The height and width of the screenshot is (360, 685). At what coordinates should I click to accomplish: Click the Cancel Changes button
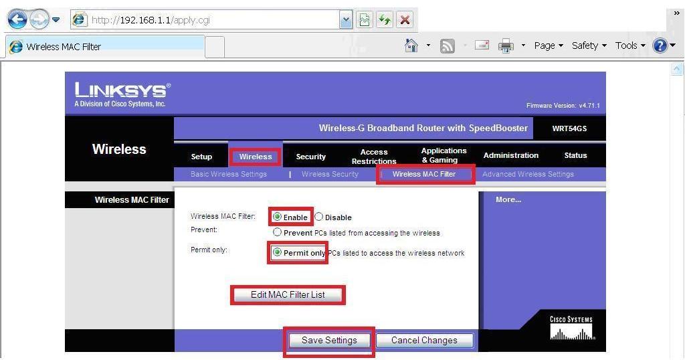(x=424, y=341)
